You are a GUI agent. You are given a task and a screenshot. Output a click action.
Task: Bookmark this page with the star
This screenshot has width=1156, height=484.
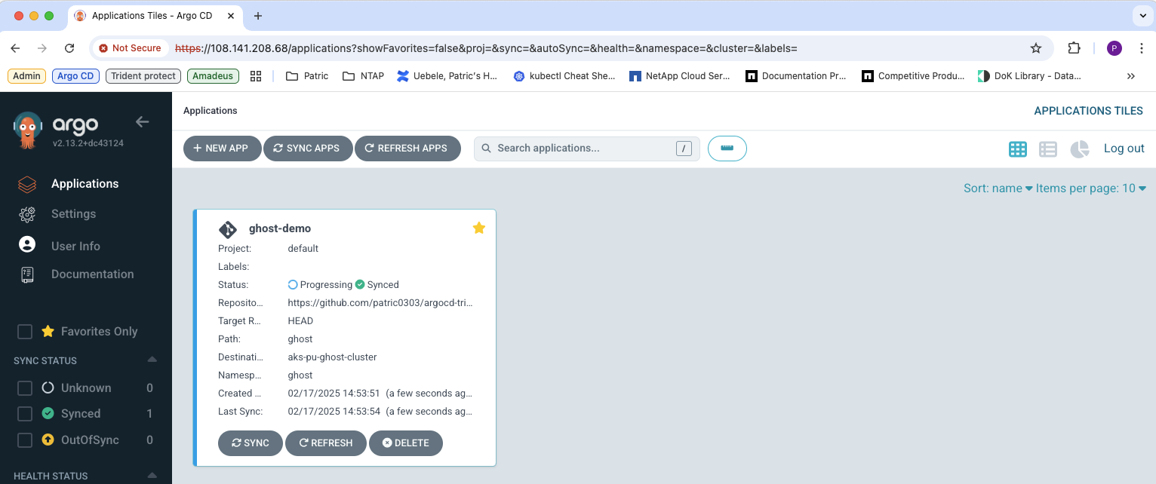tap(1036, 48)
